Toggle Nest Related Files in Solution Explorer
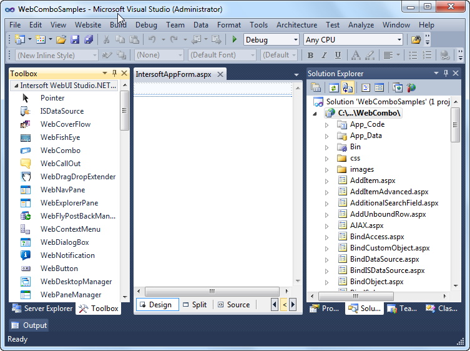Image resolution: width=470 pixels, height=351 pixels. tap(347, 88)
